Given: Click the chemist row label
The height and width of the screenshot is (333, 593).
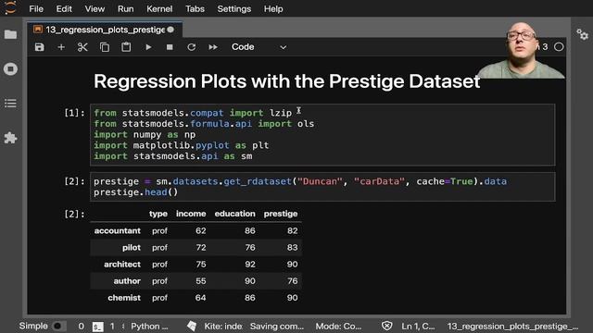Looking at the screenshot, I should (124, 298).
